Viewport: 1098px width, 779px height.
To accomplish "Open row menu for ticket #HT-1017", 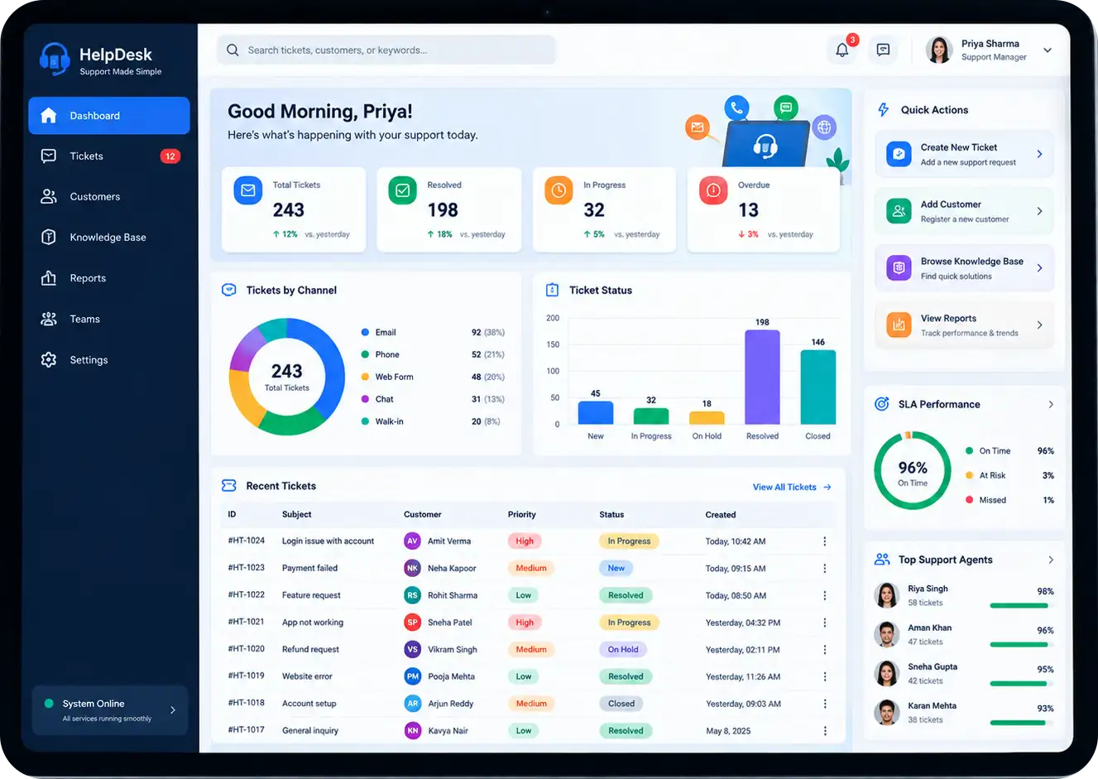I will [x=825, y=731].
